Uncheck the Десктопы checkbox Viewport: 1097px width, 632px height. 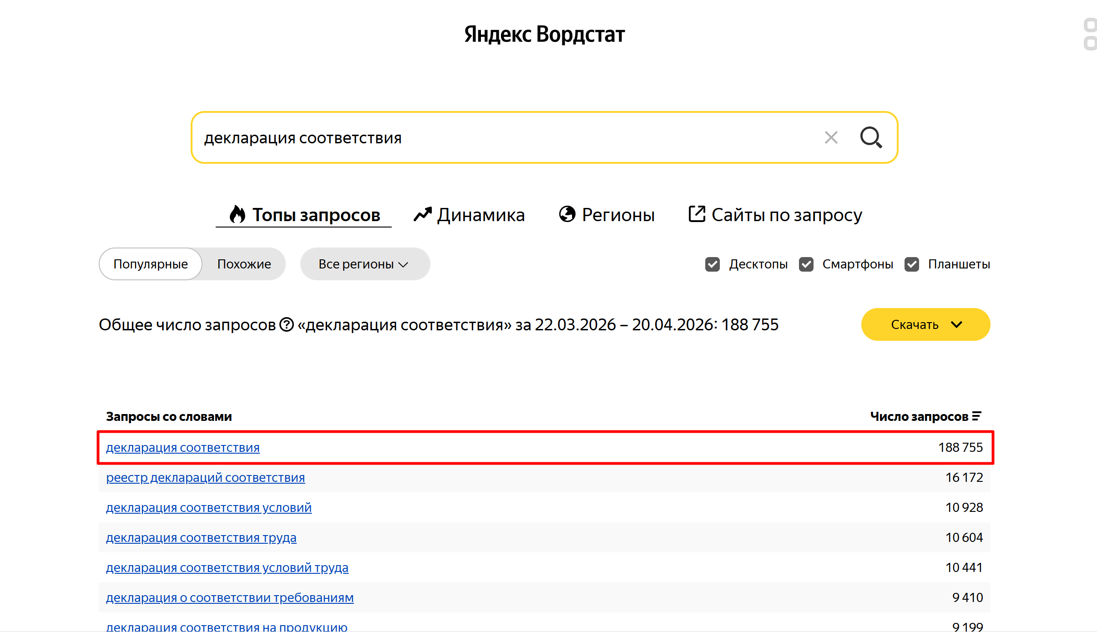click(x=713, y=264)
